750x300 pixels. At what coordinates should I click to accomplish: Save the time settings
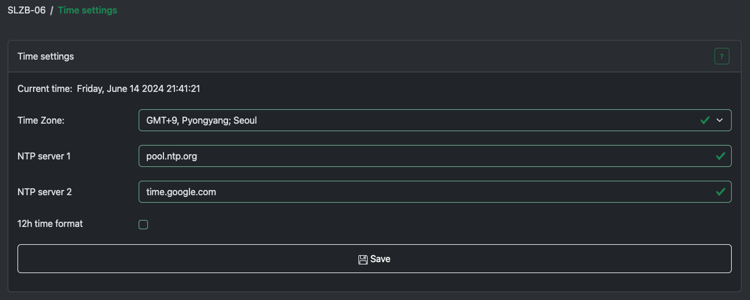coord(374,259)
